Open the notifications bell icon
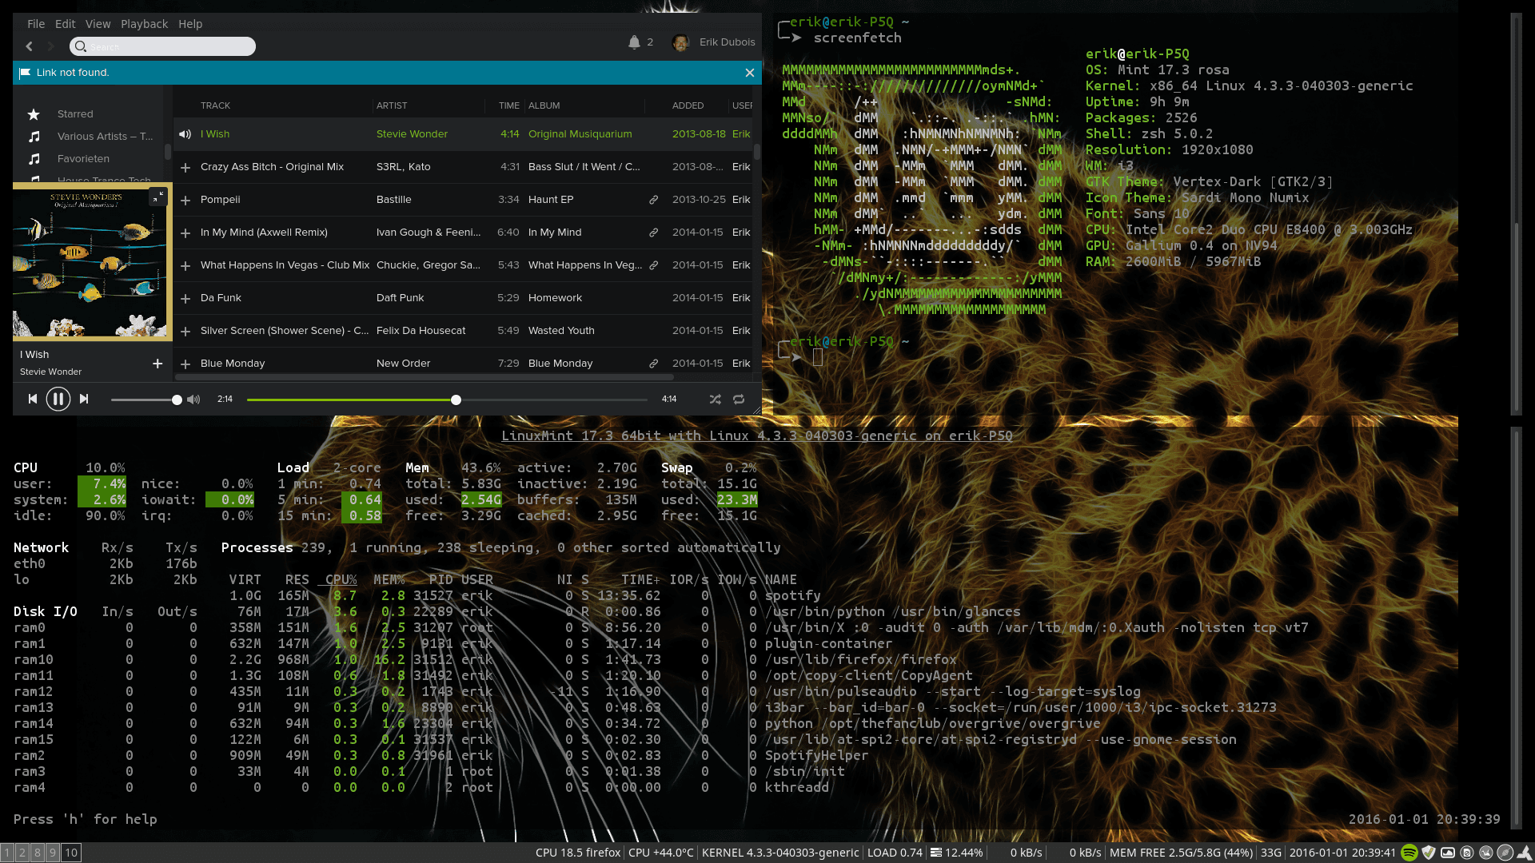The width and height of the screenshot is (1535, 863). pos(634,42)
